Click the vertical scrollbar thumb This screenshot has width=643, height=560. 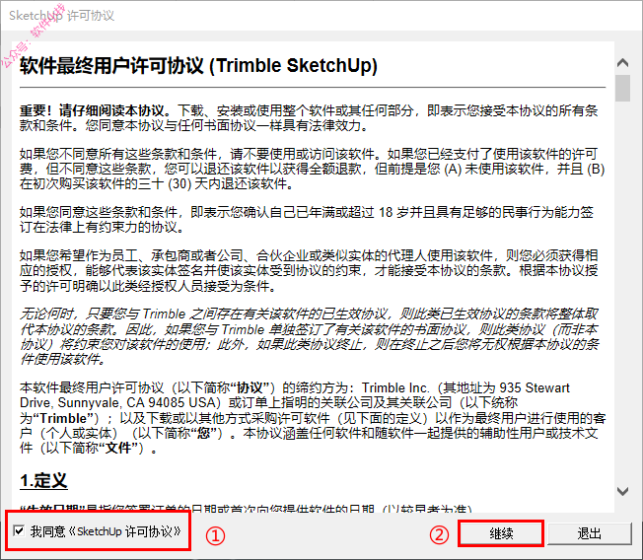(x=622, y=88)
